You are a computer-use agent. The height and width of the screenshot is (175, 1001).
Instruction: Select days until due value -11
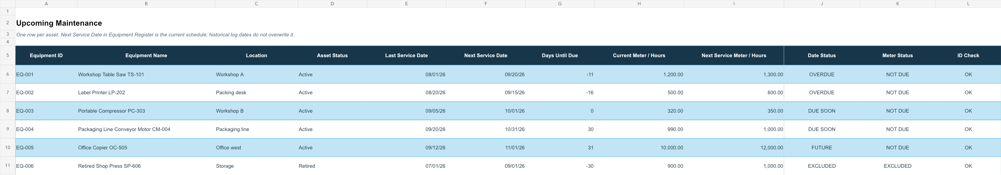click(560, 75)
